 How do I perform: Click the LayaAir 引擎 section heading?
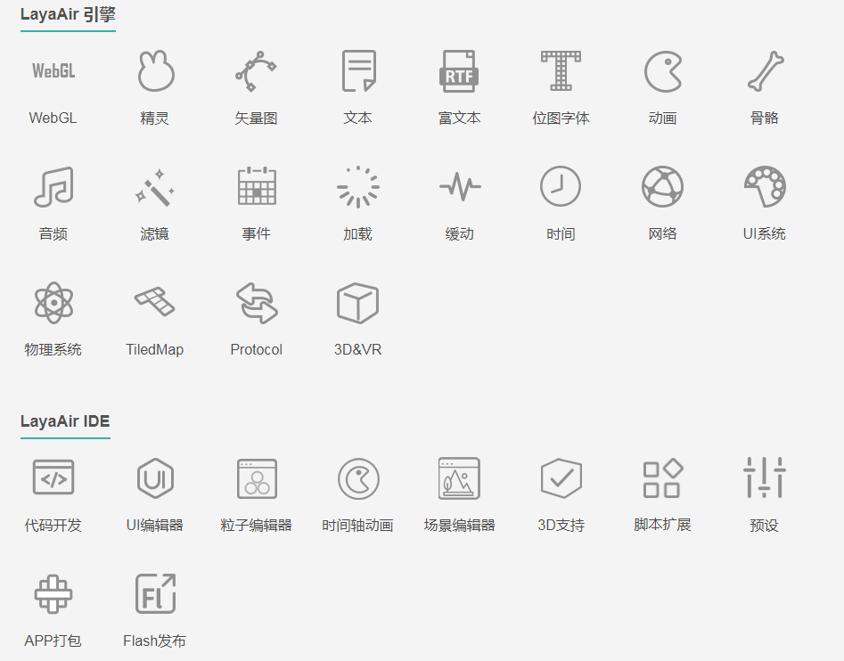(68, 14)
